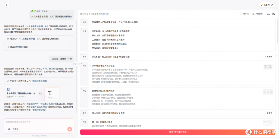Click line 记忆强化 视觉化锚定要点
The width and height of the screenshot is (279, 138).
(113, 98)
